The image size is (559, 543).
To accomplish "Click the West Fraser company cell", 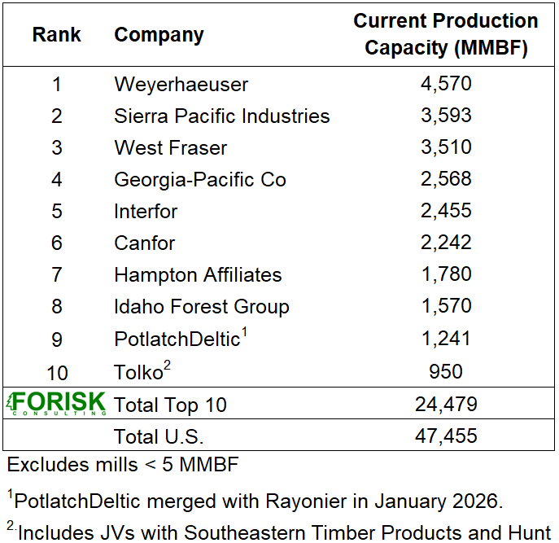I will (170, 147).
